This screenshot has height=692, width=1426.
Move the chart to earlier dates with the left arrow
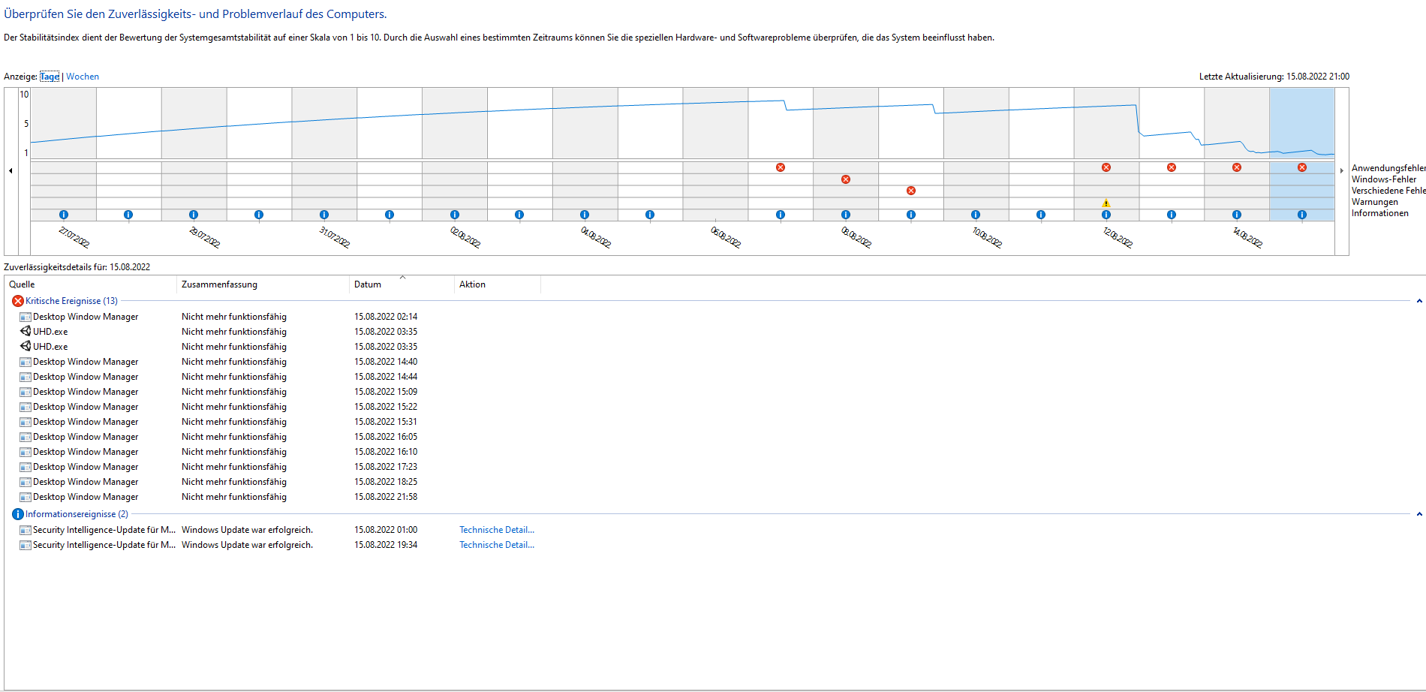[x=11, y=171]
